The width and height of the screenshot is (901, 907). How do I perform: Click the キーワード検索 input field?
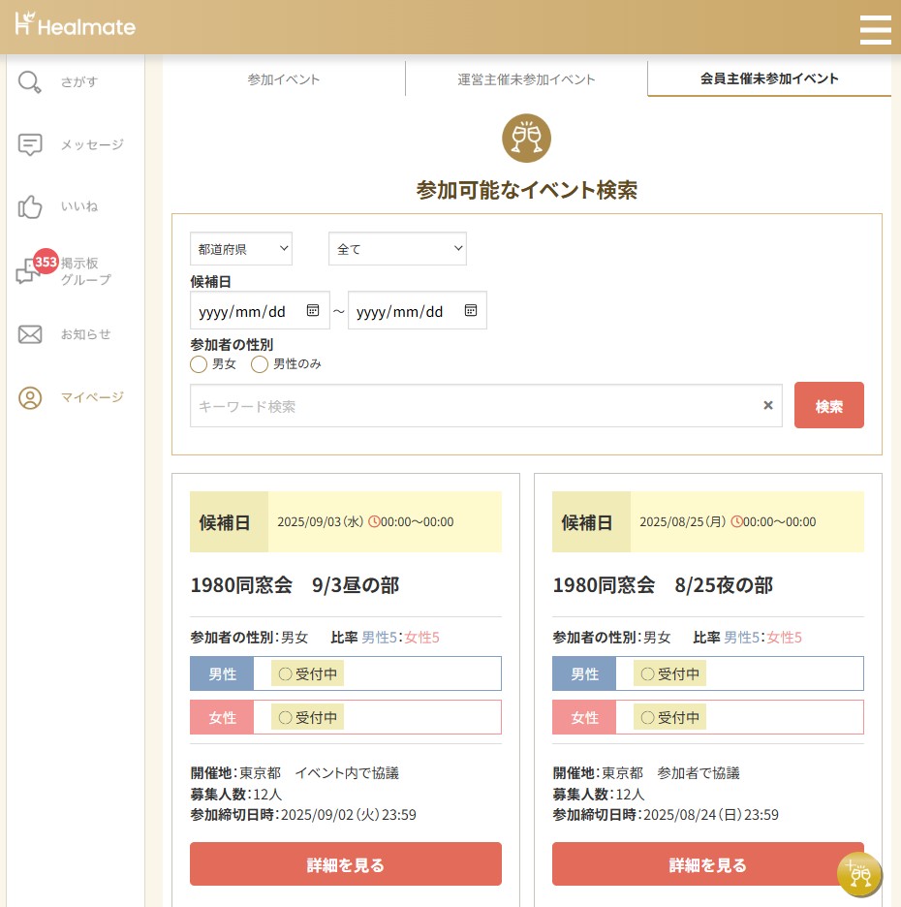tap(475, 406)
